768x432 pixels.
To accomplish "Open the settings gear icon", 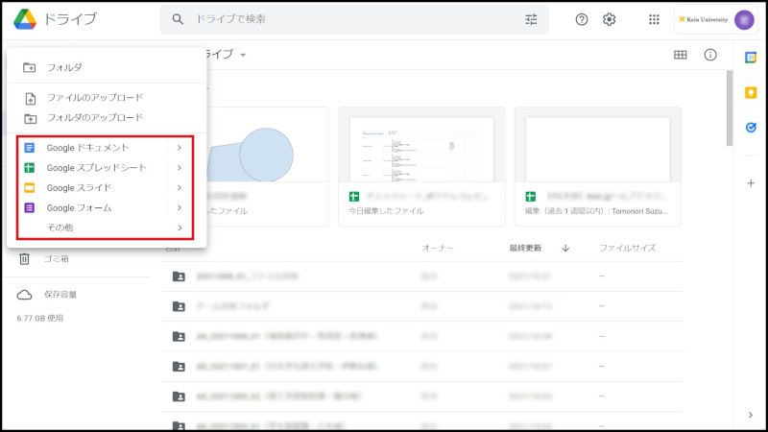I will pyautogui.click(x=610, y=19).
